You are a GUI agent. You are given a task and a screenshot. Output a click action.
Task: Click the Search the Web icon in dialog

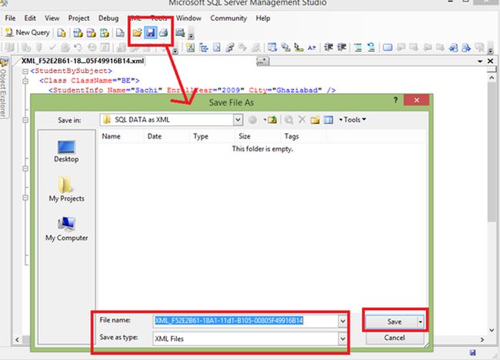click(289, 120)
